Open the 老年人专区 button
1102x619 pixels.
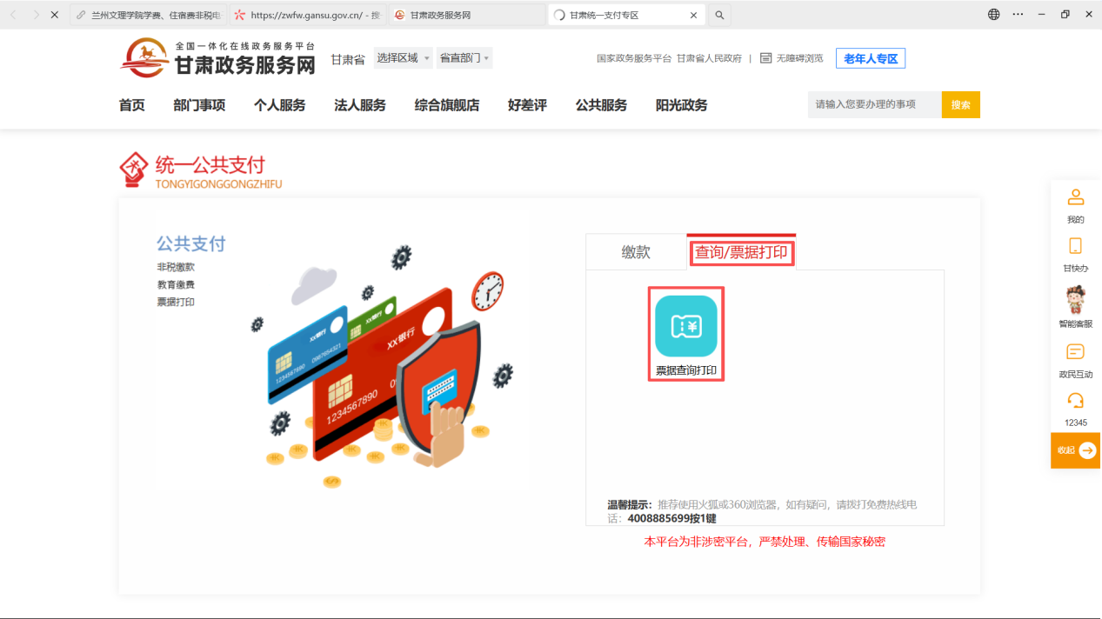(870, 58)
